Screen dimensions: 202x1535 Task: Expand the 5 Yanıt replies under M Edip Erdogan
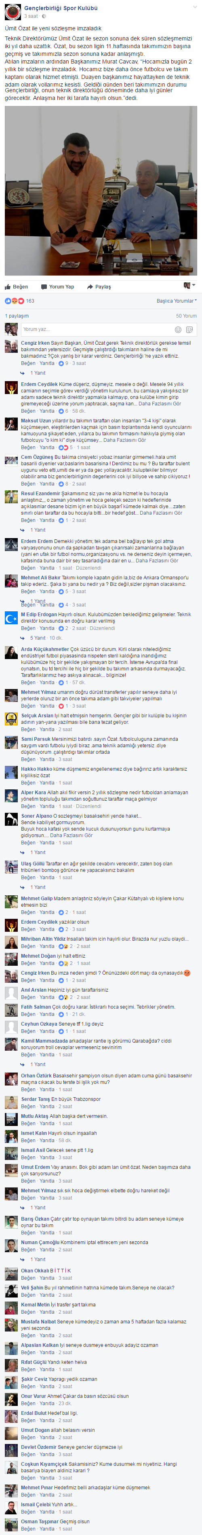(38, 638)
